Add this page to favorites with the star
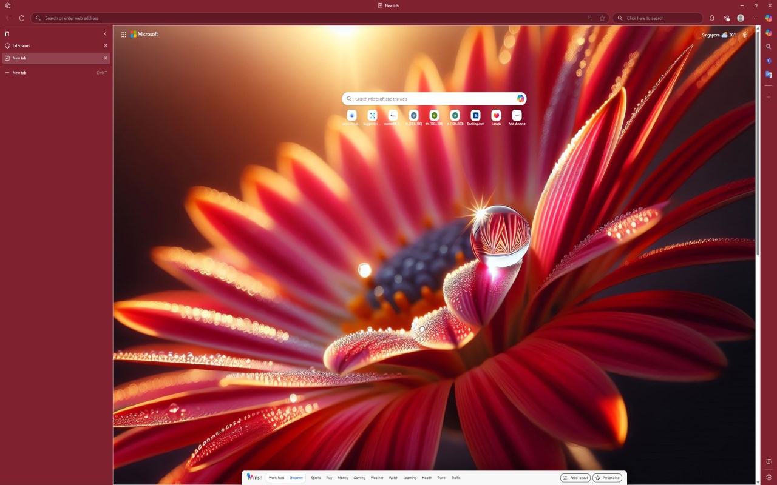777x485 pixels. [602, 18]
